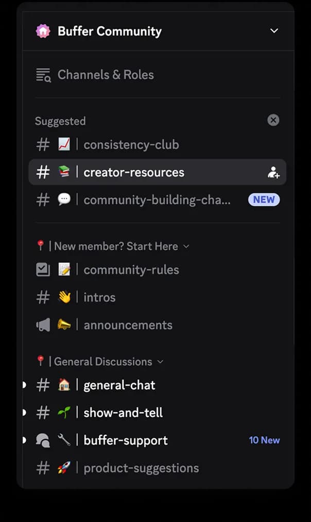Image resolution: width=311 pixels, height=522 pixels.
Task: Toggle the unread indicator dot beside general-chat
Action: 23,384
